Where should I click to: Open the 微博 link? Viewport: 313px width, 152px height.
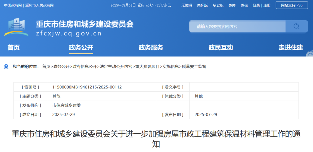[x=232, y=5]
